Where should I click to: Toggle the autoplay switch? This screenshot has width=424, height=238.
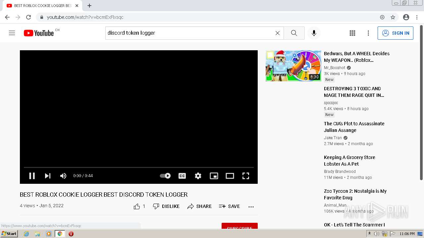click(165, 176)
